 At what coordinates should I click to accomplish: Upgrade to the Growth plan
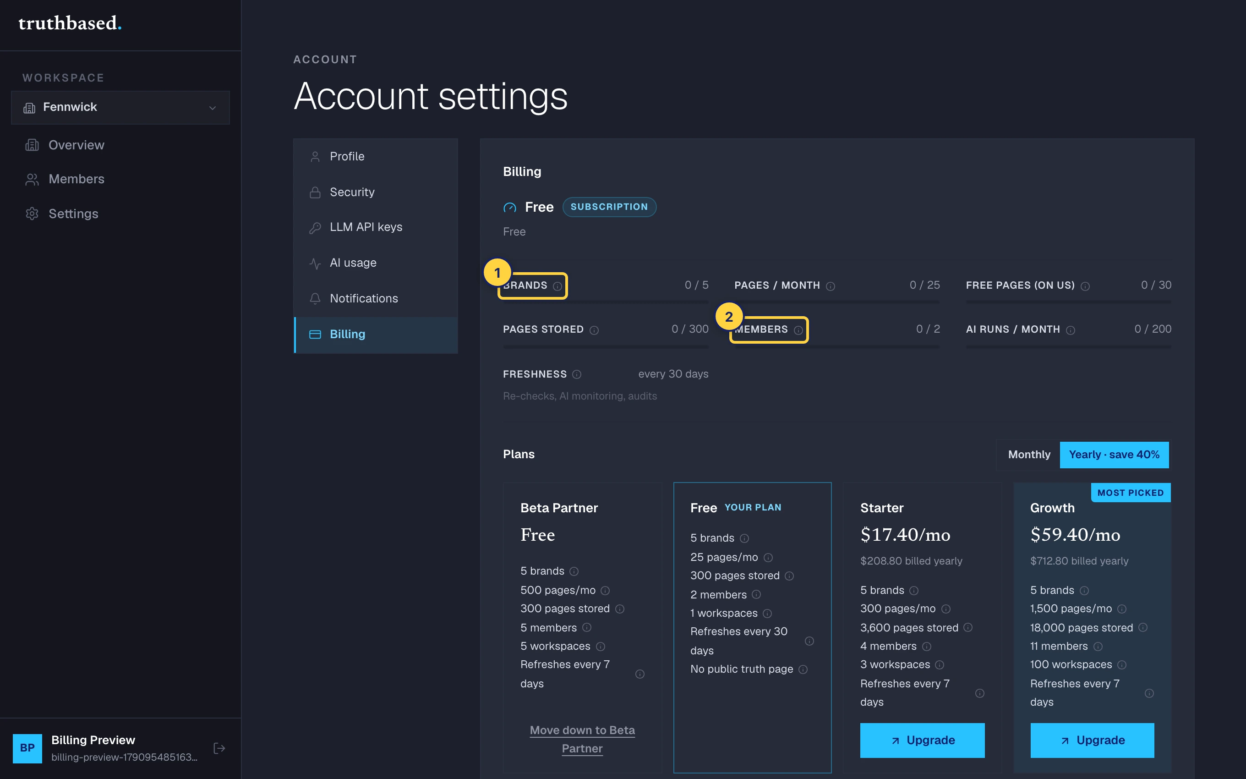[x=1092, y=741]
